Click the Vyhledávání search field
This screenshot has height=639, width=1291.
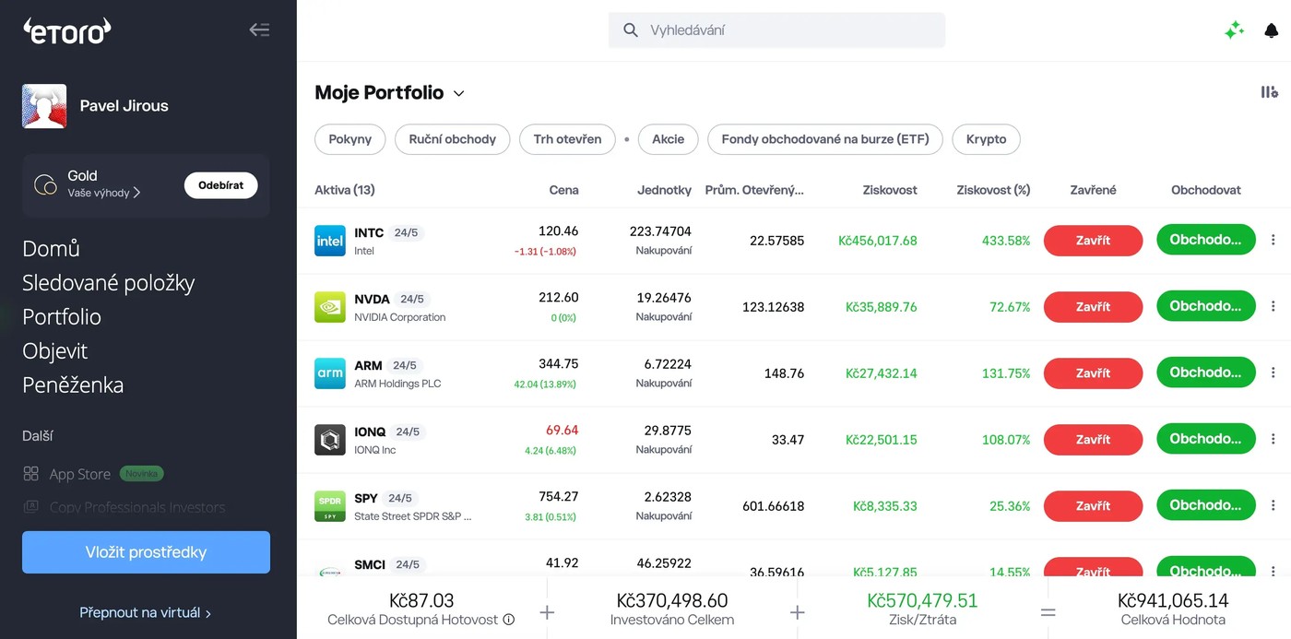(x=776, y=30)
